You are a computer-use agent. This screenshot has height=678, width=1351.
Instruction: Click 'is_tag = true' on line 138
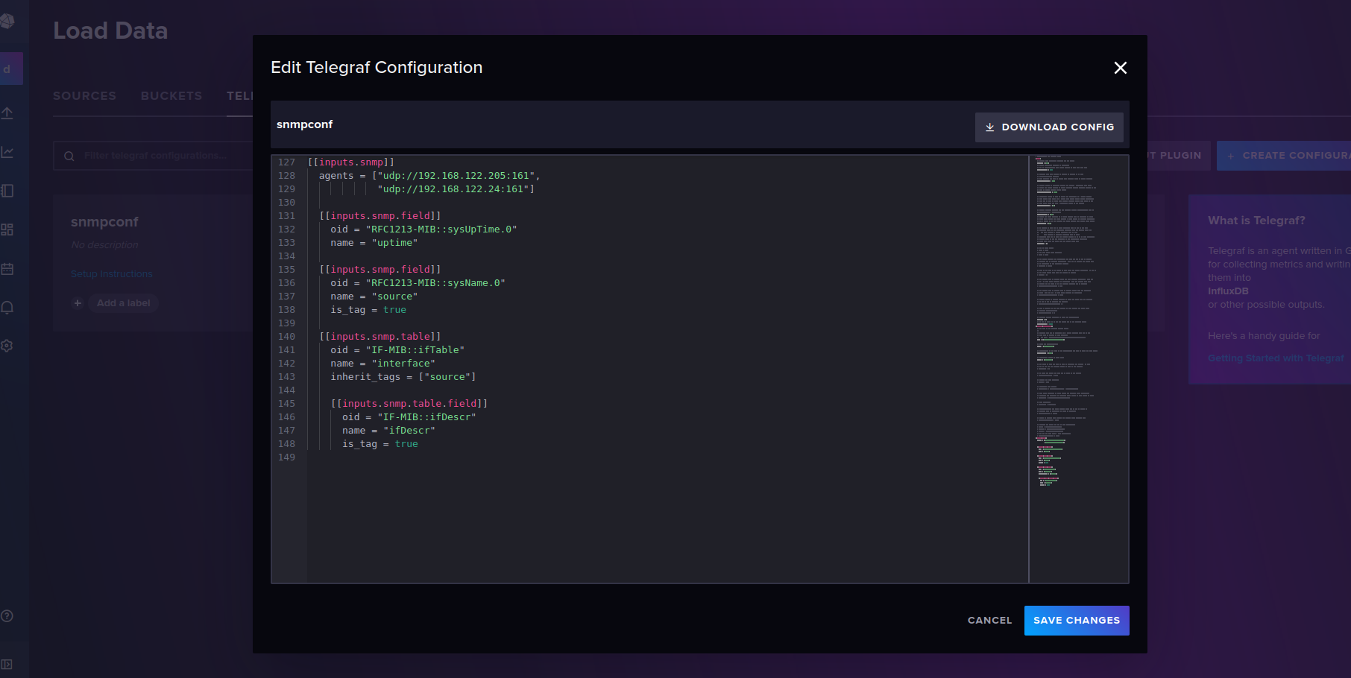click(x=368, y=310)
